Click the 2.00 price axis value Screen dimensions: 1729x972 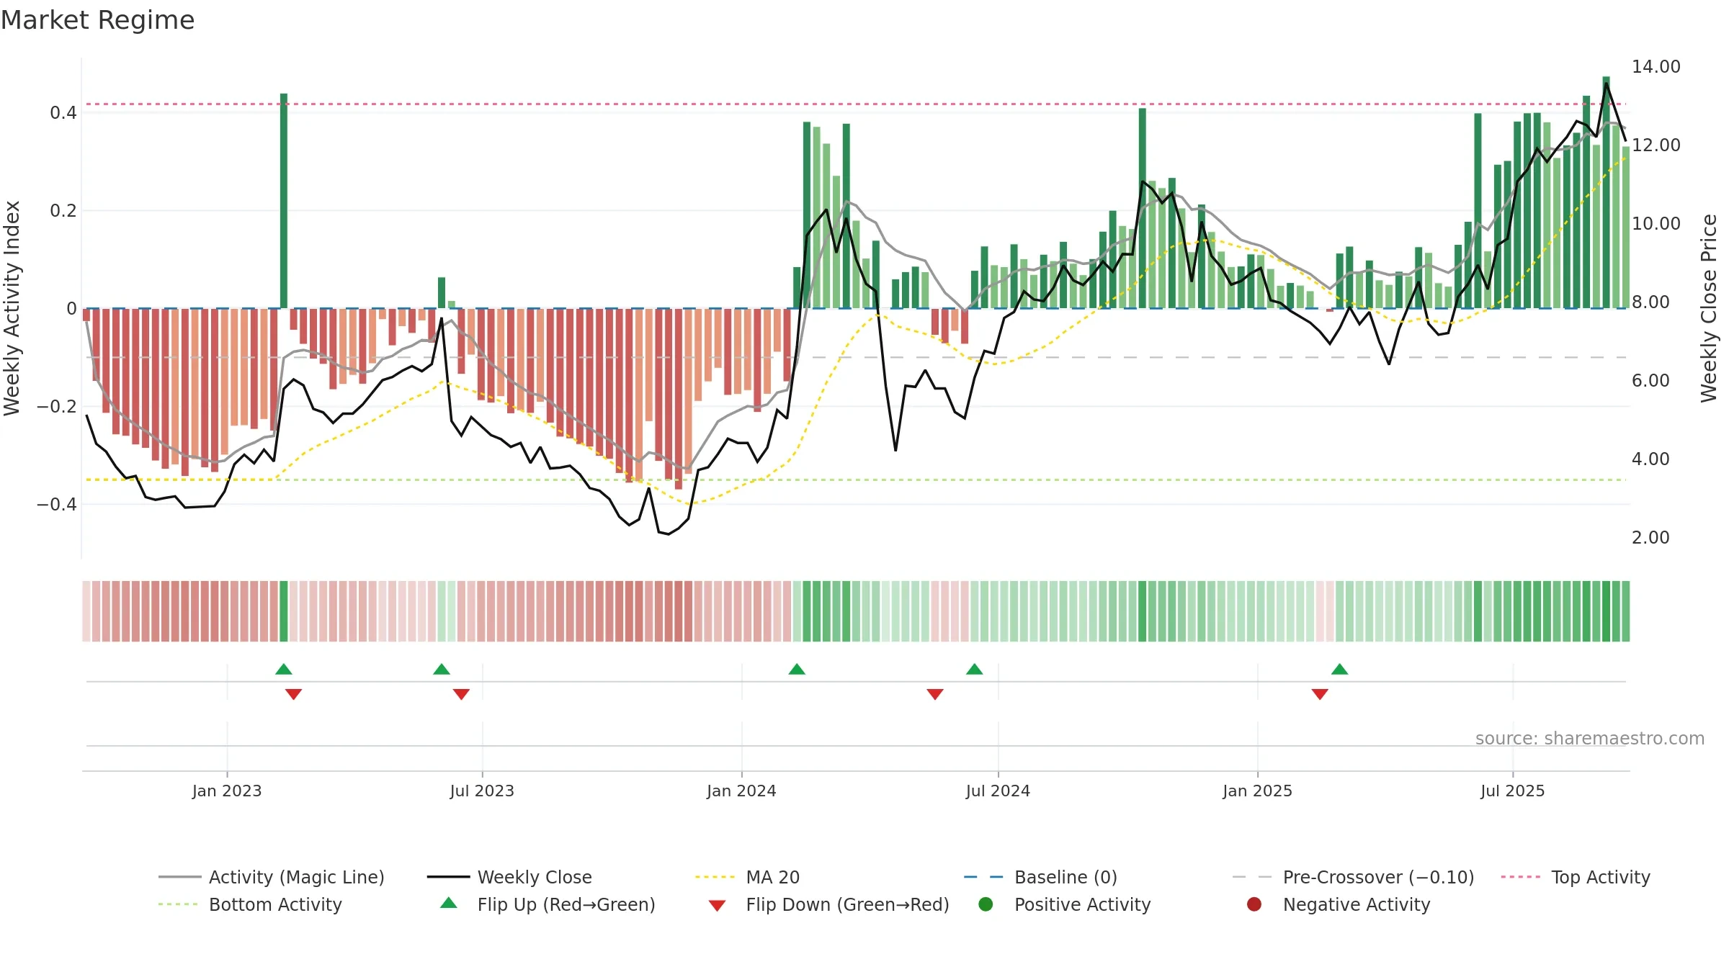(1650, 538)
